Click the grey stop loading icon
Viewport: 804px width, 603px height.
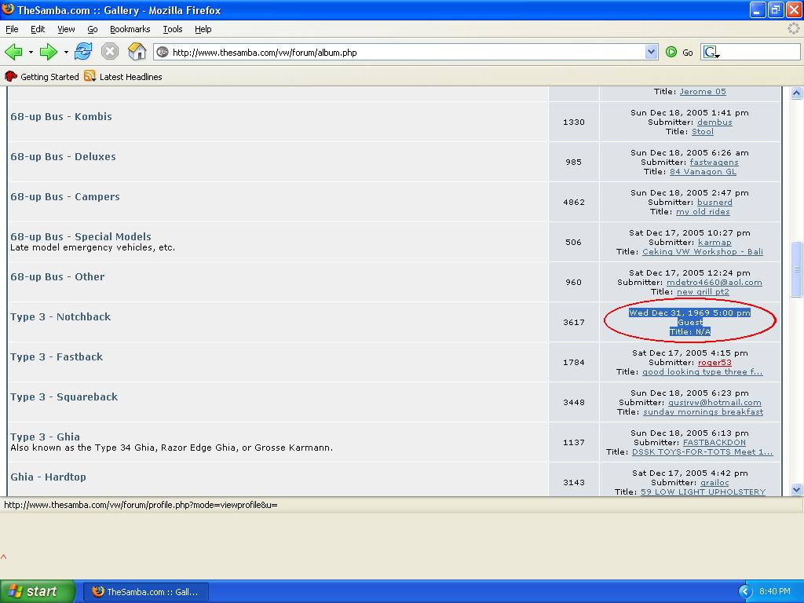(x=110, y=52)
